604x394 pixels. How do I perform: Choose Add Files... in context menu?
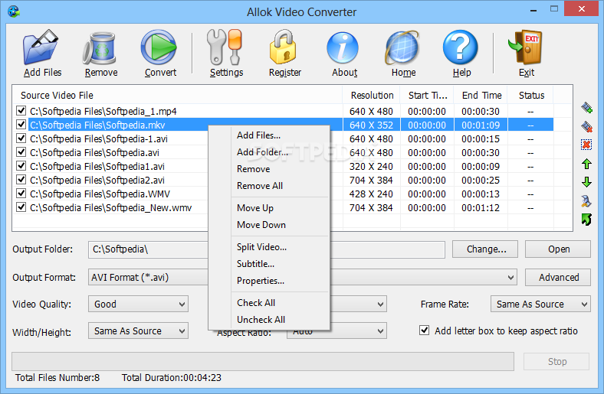pos(258,135)
